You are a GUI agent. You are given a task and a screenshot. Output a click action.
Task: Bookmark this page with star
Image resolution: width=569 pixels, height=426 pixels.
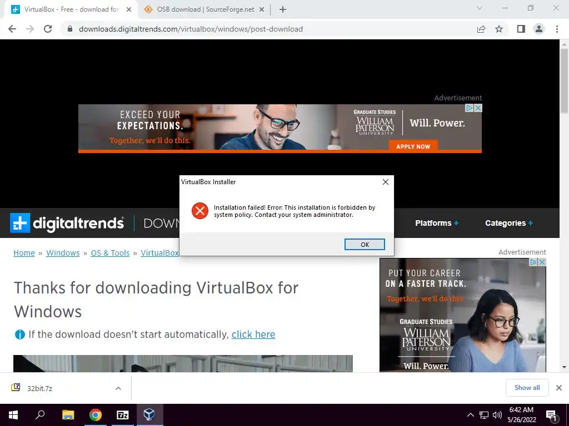499,29
